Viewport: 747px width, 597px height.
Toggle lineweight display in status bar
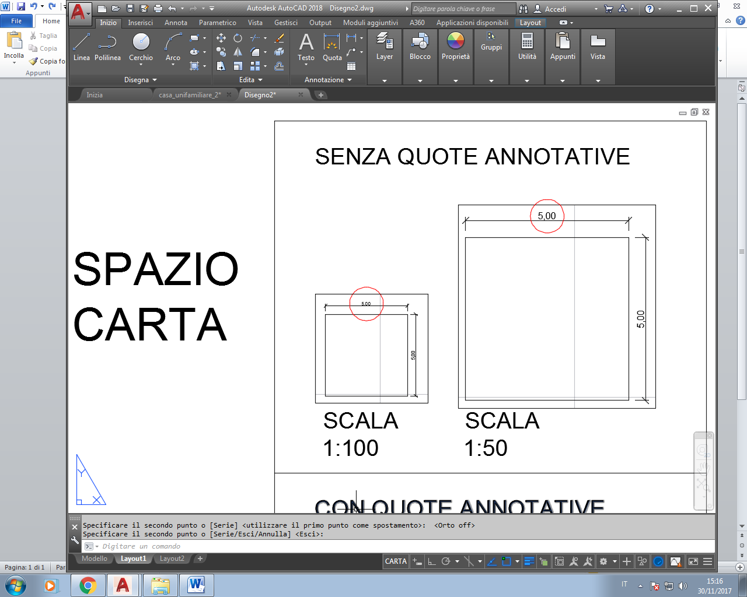[x=529, y=561]
